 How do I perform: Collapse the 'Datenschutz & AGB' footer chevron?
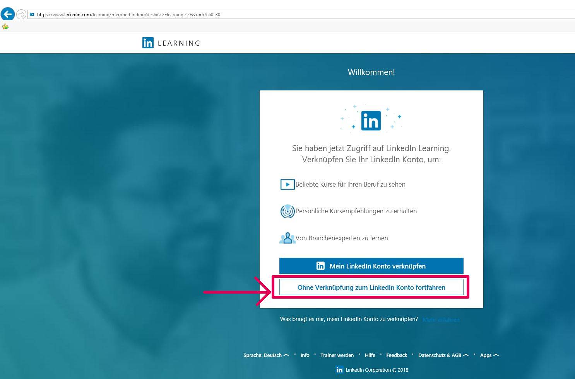465,355
